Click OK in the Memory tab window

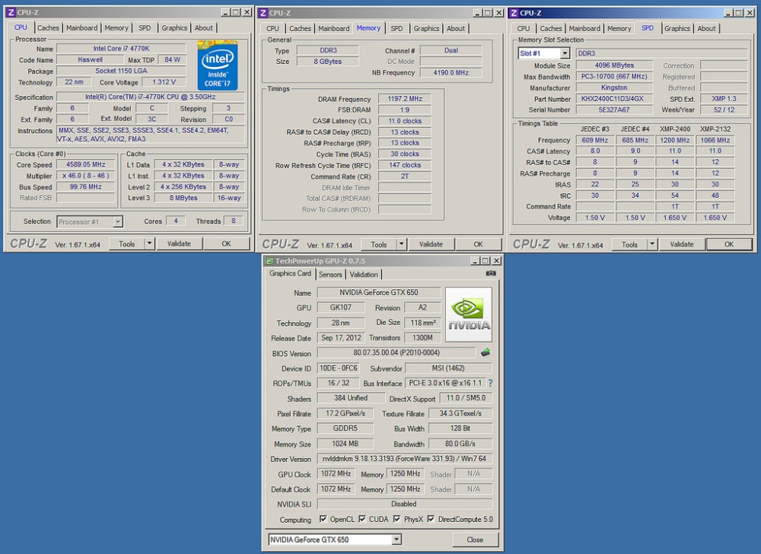pos(478,244)
